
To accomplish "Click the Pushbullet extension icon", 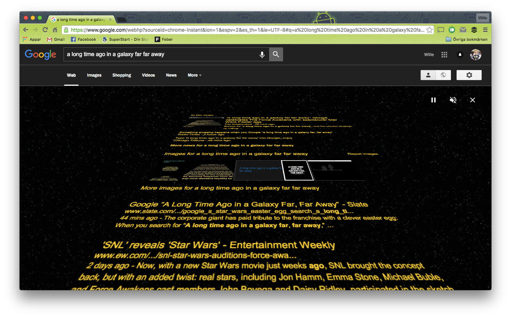I will point(452,29).
